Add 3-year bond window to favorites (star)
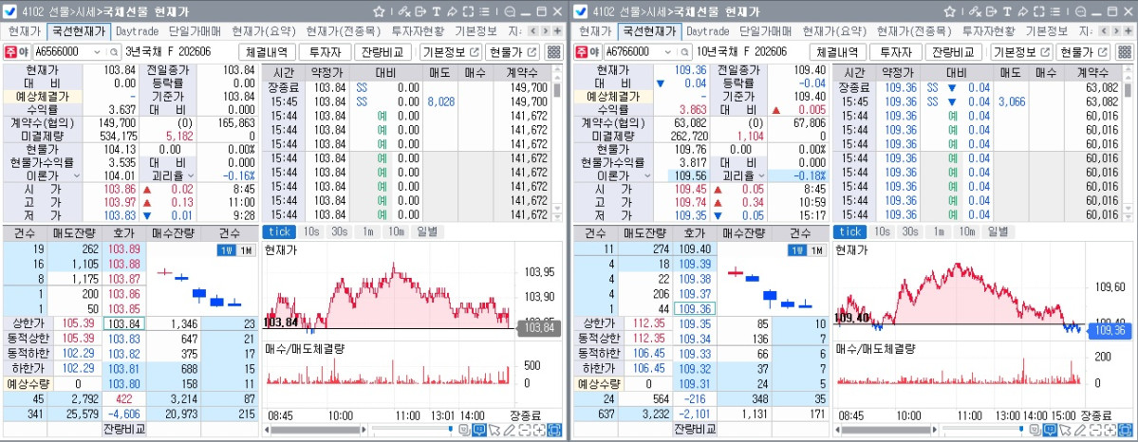 pos(378,11)
